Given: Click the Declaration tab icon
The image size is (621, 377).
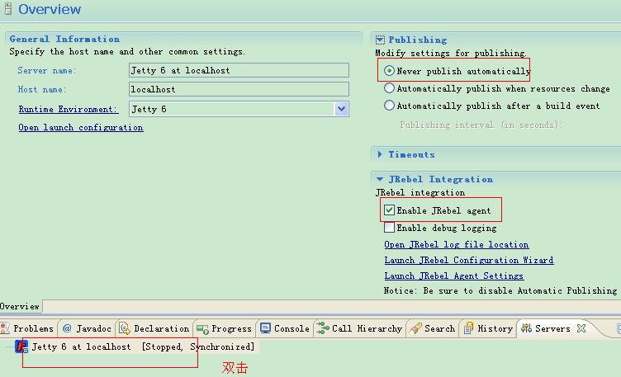Looking at the screenshot, I should point(125,328).
